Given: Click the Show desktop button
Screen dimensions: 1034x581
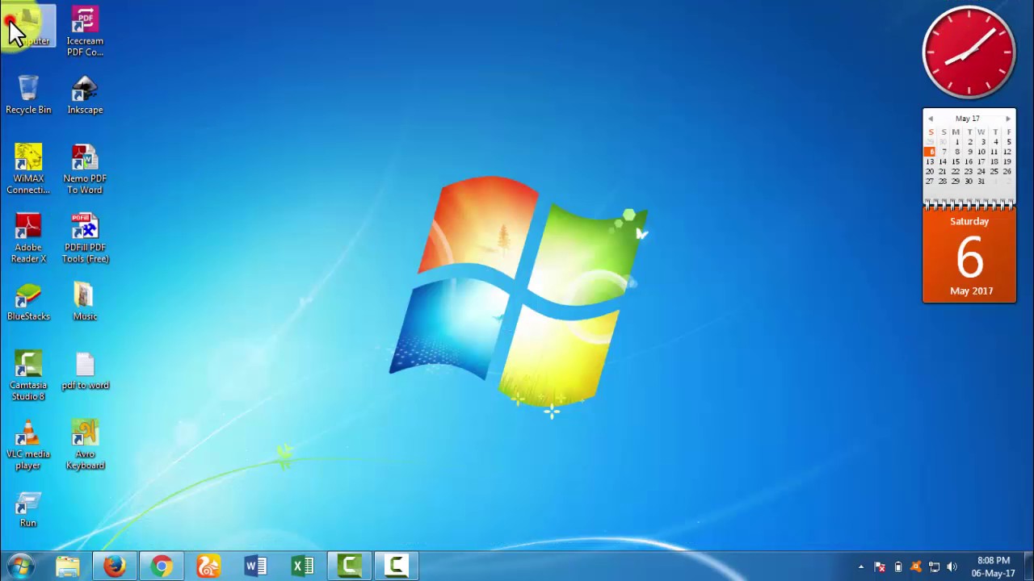Looking at the screenshot, I should click(1028, 566).
